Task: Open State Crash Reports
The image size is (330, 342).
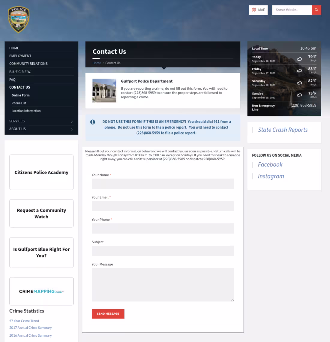Action: (282, 130)
